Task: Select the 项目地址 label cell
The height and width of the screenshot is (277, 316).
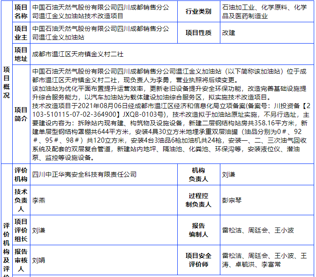Action: tap(21, 54)
